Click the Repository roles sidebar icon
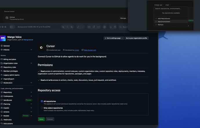Screen dimensions: 200x128 click(x=2, y=67)
